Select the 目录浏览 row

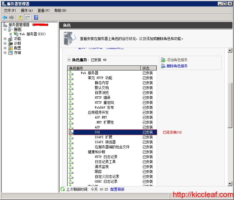(x=113, y=93)
